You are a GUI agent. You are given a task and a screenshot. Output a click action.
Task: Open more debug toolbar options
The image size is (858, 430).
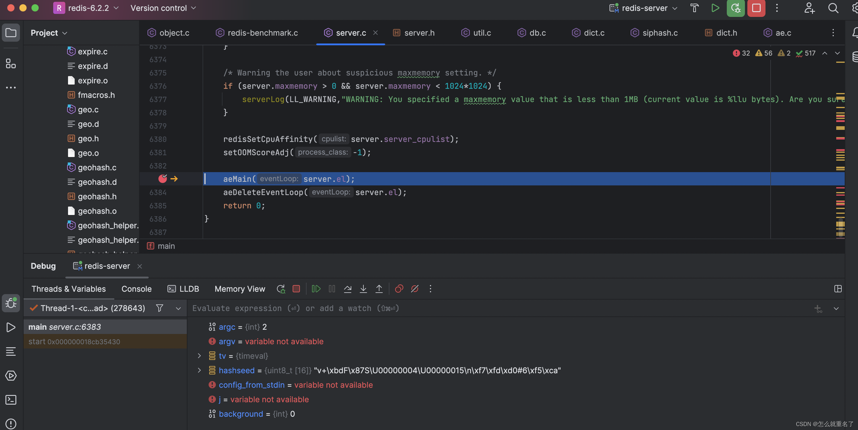[x=430, y=289]
